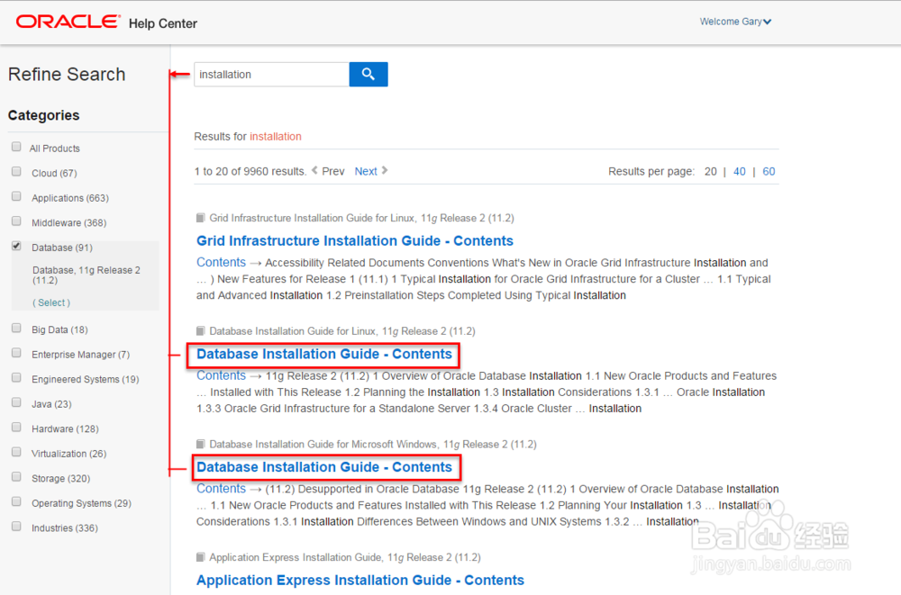Check the Engineered Systems (19) checkbox
The image size is (901, 595).
pyautogui.click(x=16, y=378)
